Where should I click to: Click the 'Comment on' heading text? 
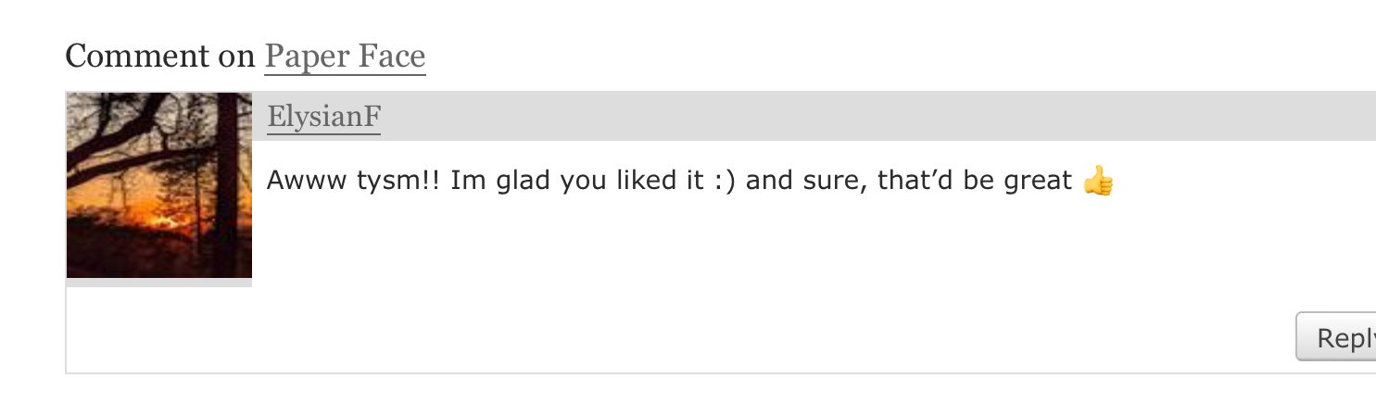click(x=159, y=57)
